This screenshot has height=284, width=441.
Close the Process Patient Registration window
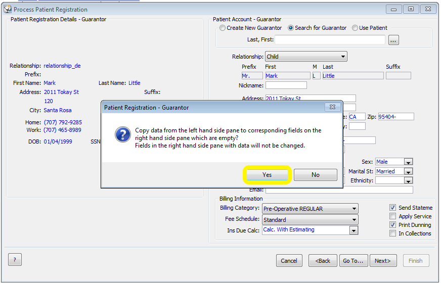(x=428, y=9)
